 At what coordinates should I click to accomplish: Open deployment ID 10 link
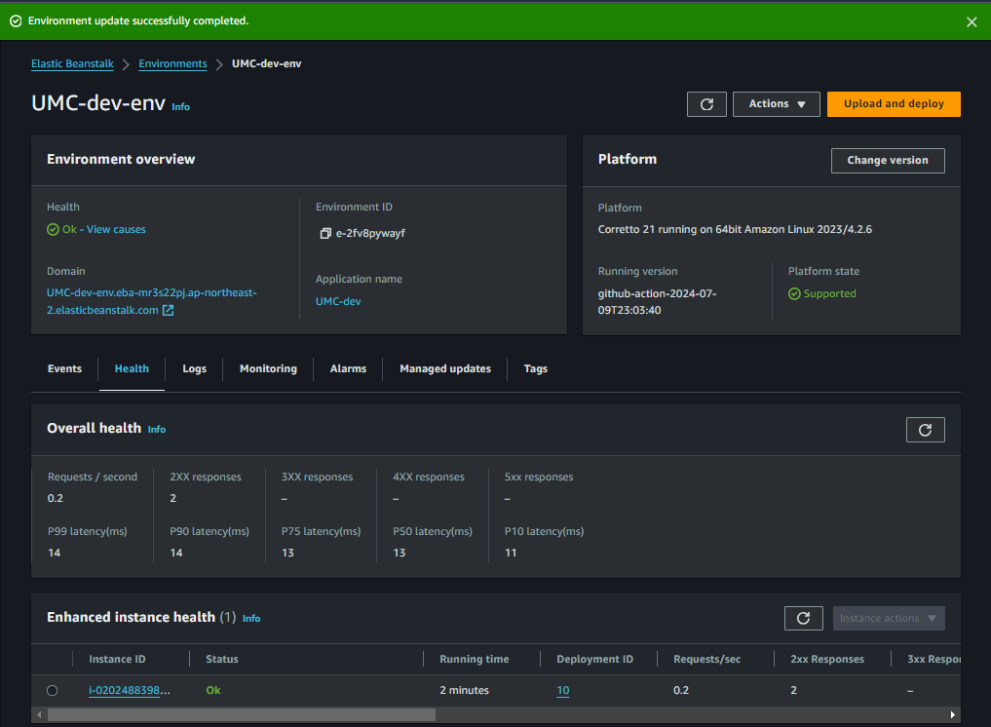(x=562, y=690)
